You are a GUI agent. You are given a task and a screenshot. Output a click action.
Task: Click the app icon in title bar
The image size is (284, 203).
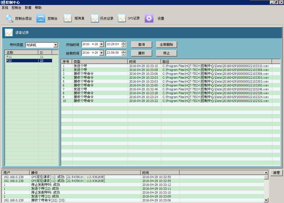click(2, 2)
